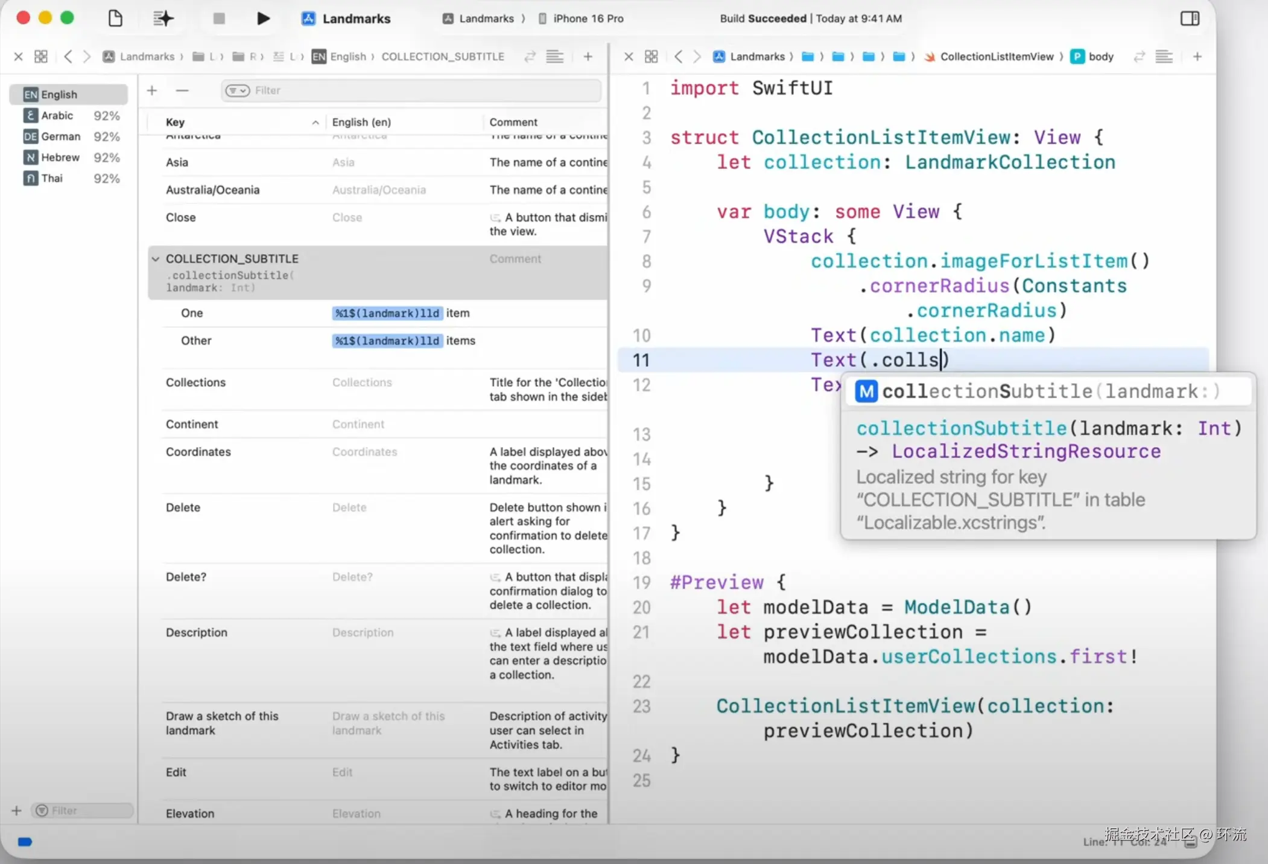The height and width of the screenshot is (864, 1268).
Task: Click CollectionListItemView in the jump bar
Action: point(996,56)
